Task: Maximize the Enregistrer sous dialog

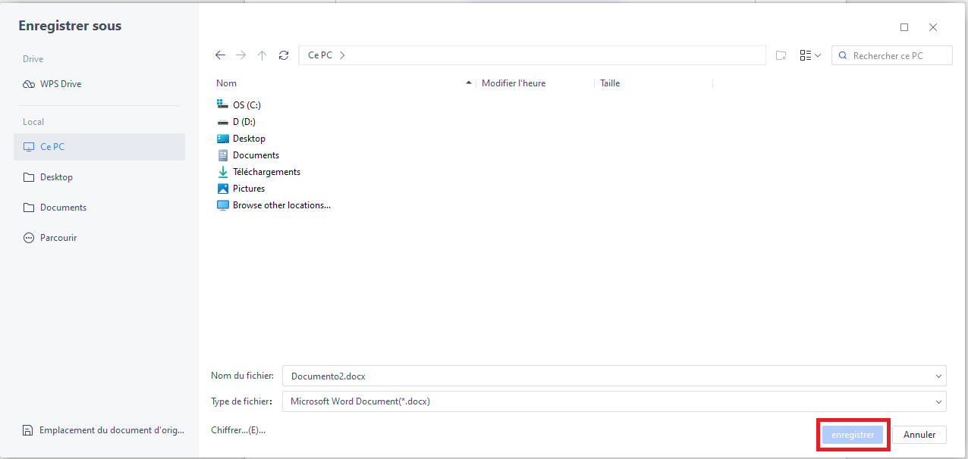Action: (x=904, y=27)
